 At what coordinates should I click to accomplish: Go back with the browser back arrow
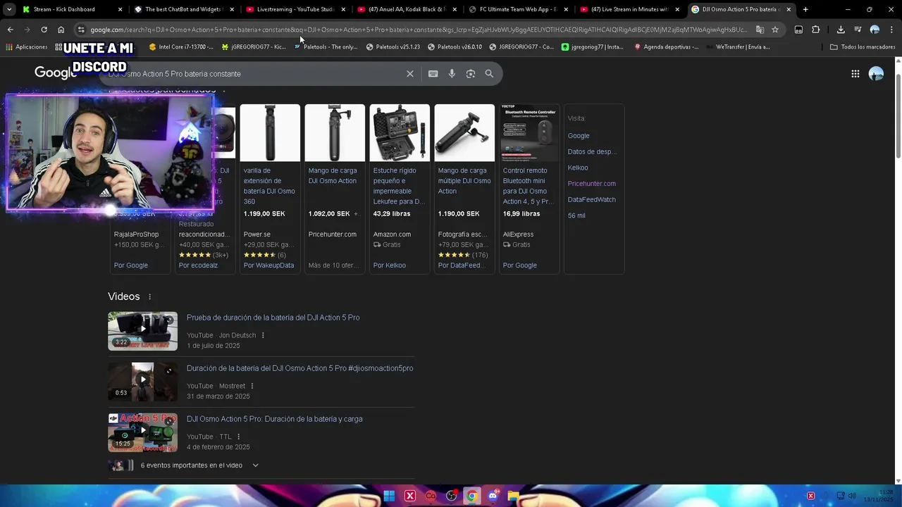[x=10, y=30]
